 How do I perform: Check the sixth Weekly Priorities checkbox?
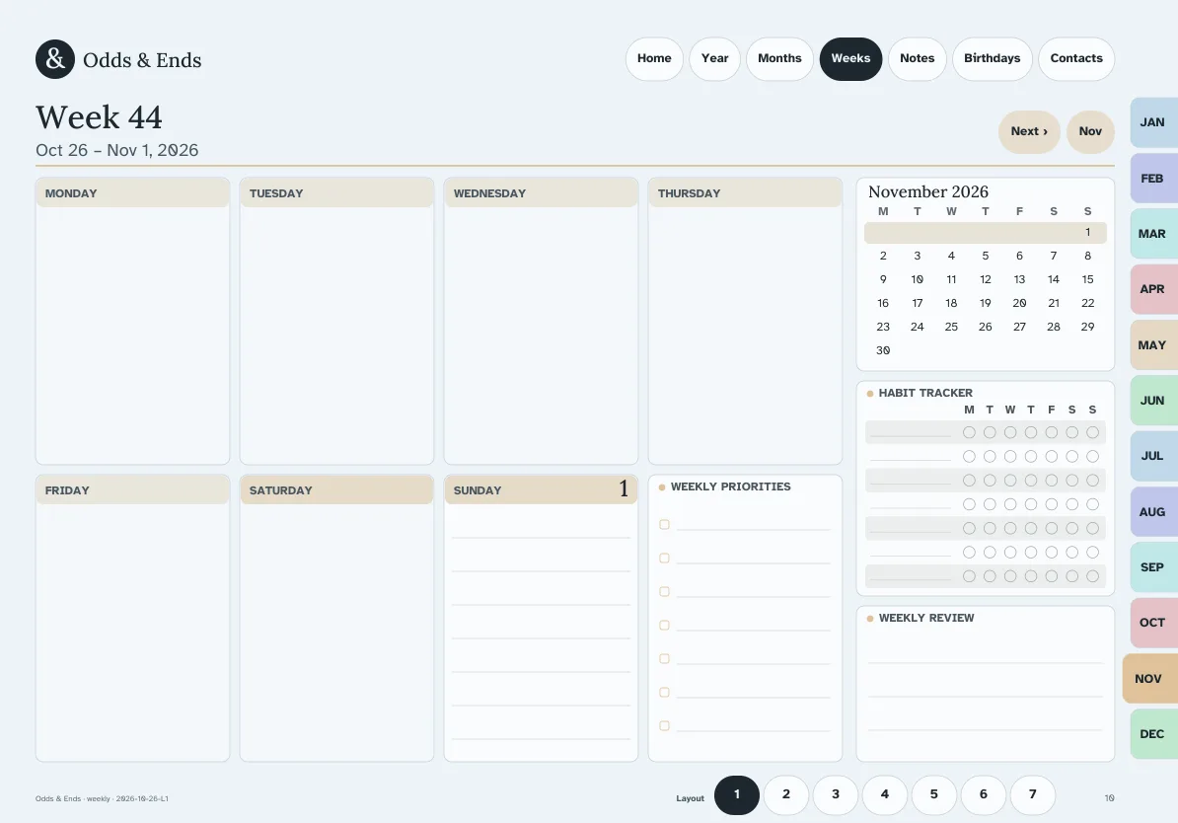[664, 692]
